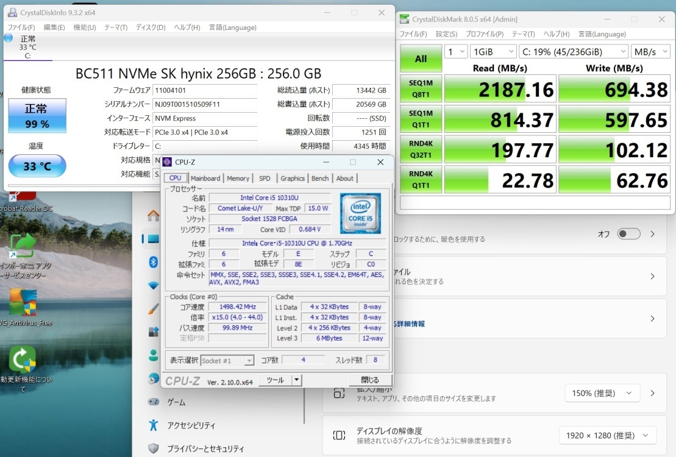Click the 正常 99% health status box

[x=37, y=116]
